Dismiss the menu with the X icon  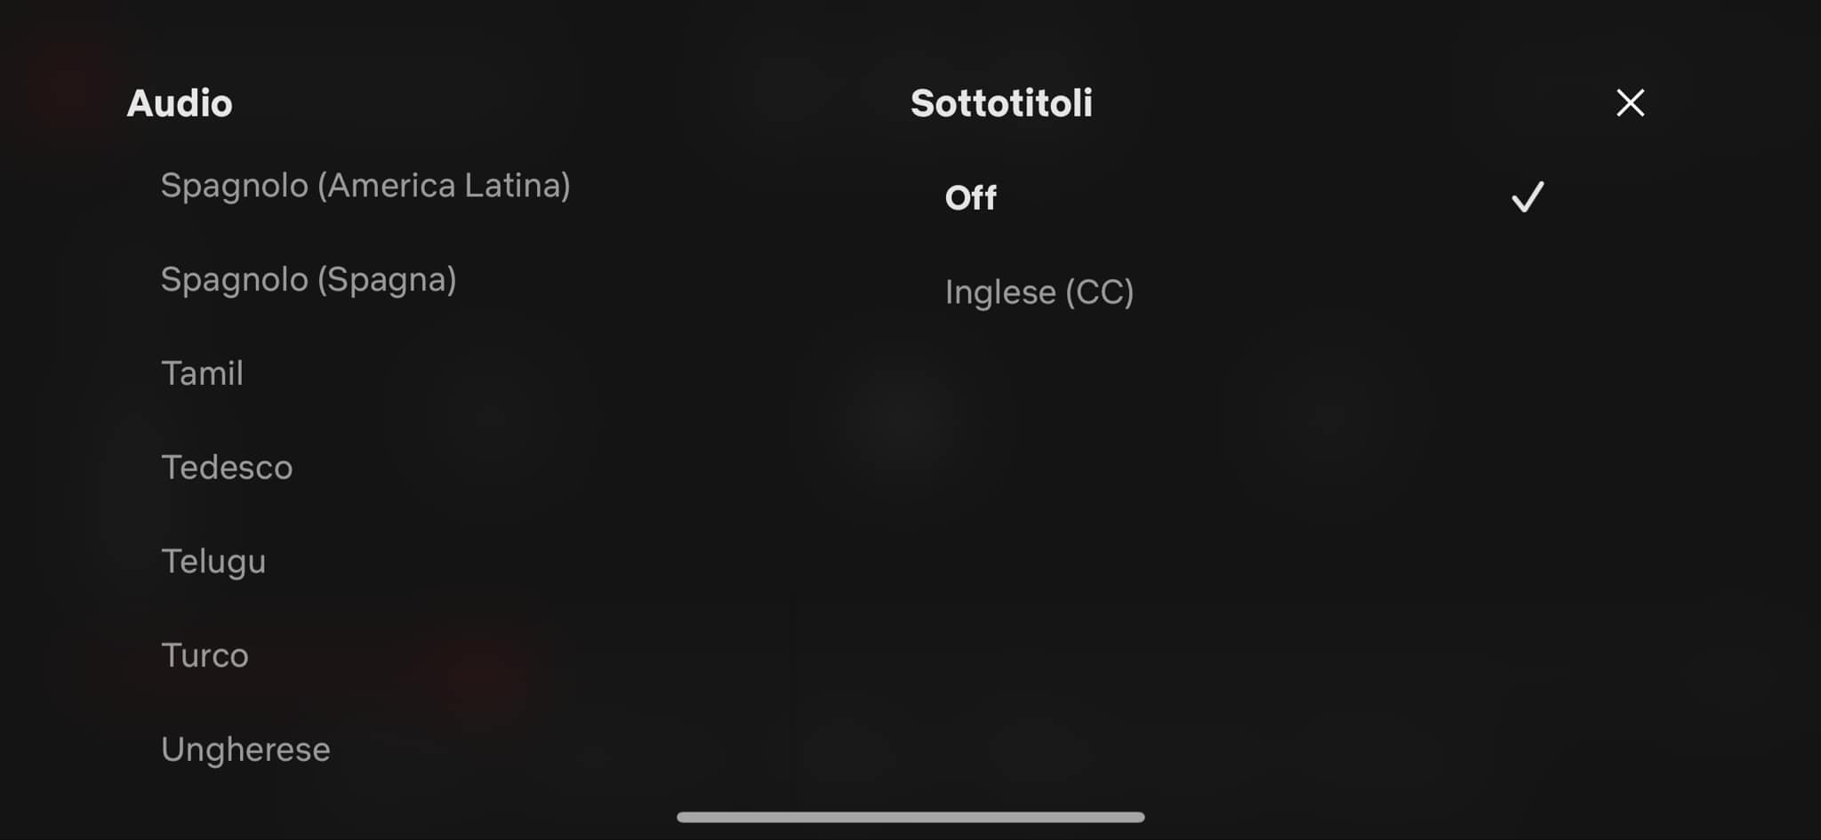pyautogui.click(x=1630, y=103)
